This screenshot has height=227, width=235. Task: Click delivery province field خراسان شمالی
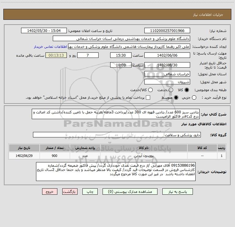coord(167,74)
